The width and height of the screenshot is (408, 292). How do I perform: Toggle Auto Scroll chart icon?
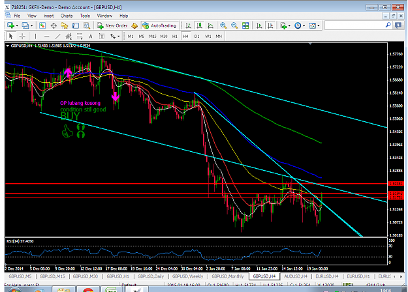[x=259, y=25]
